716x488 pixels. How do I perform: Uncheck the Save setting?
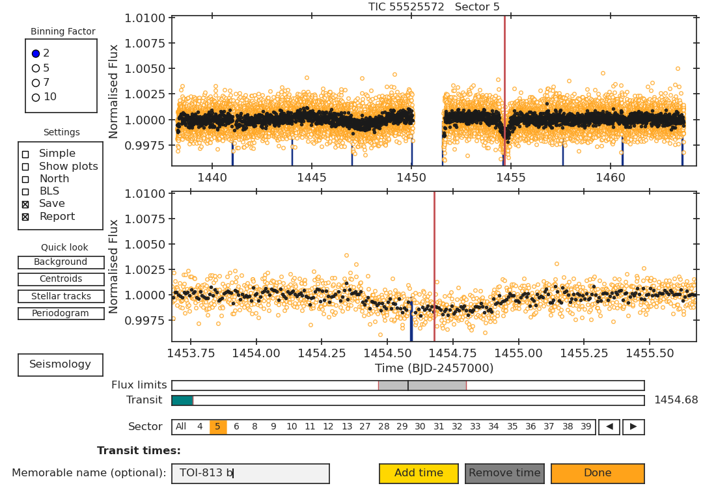click(x=25, y=204)
